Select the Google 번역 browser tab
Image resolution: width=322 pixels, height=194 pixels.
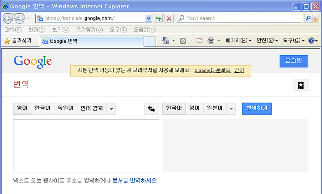coord(92,41)
